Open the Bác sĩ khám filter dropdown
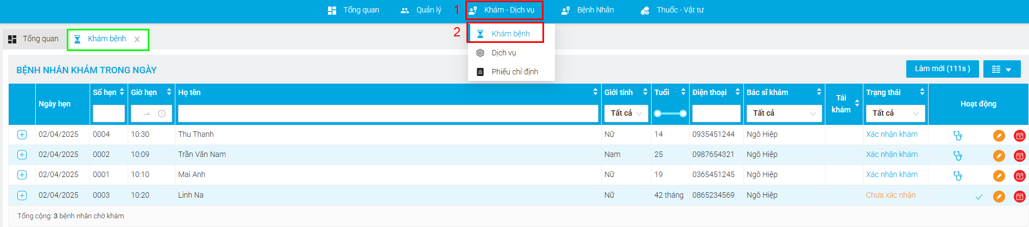 tap(784, 113)
